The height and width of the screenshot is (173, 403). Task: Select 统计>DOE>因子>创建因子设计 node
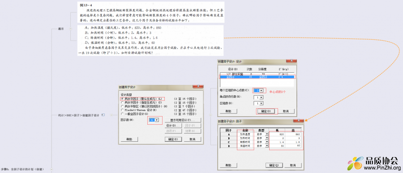click(79, 115)
